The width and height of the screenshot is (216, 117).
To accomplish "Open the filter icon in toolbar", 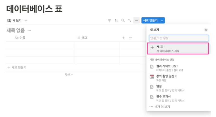I will point(109,20).
